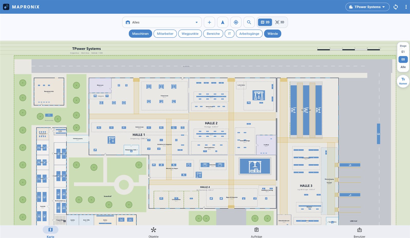Screen dimensions: 410x238
Task: Expand the Alles area dropdown
Action: (x=162, y=22)
